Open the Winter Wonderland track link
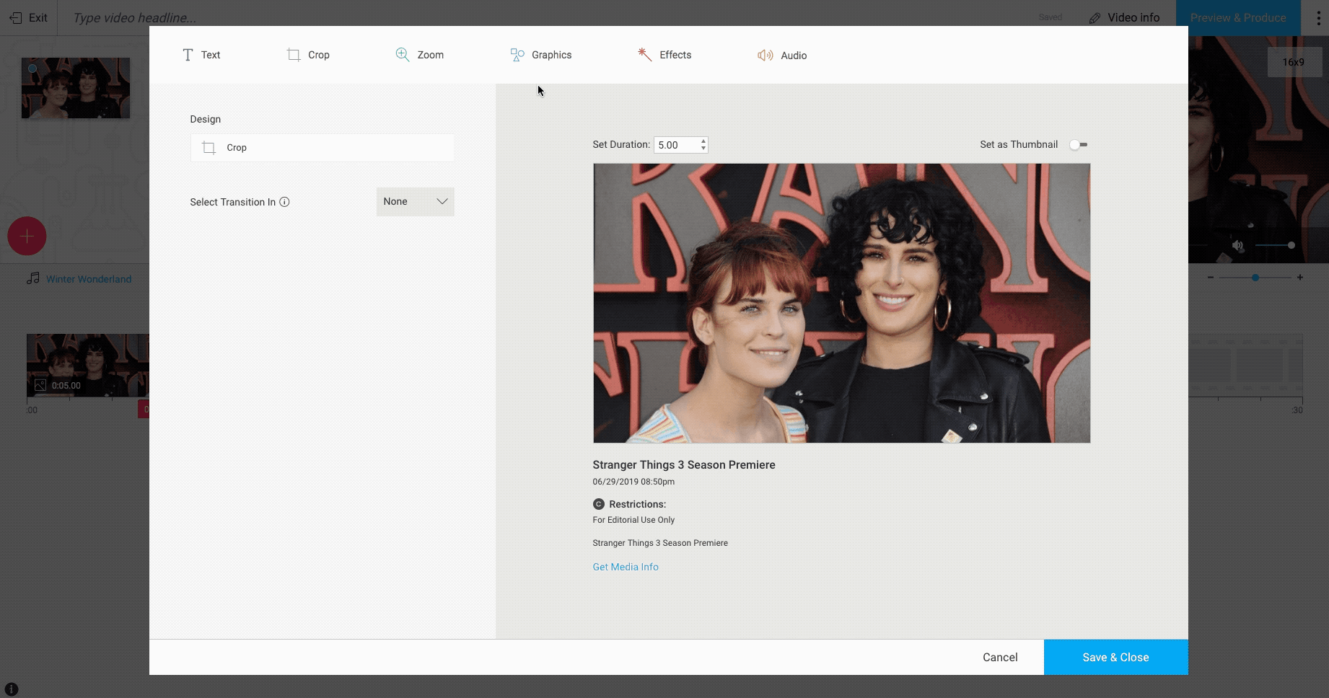This screenshot has height=698, width=1329. [x=89, y=279]
